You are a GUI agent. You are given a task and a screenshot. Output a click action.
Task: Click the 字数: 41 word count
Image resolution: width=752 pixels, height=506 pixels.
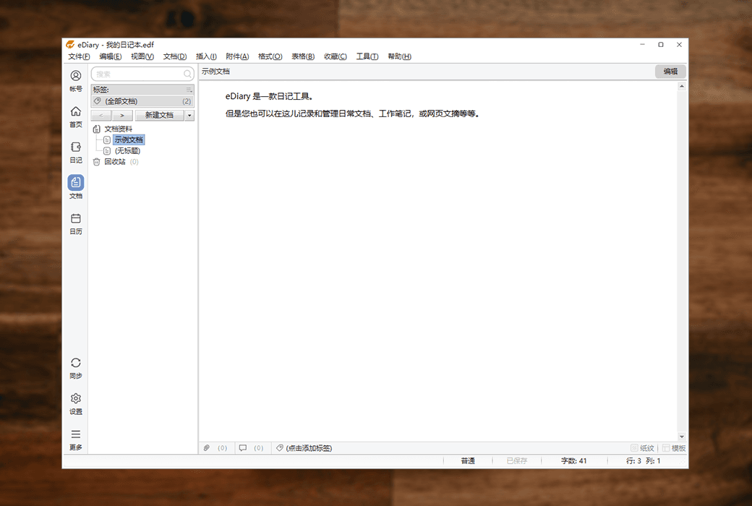pos(573,461)
